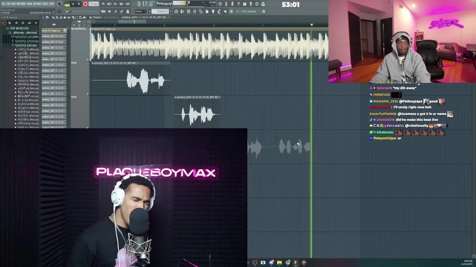Toggle the 3-2-1 countdown before recording
The image size is (476, 267).
[115, 4]
